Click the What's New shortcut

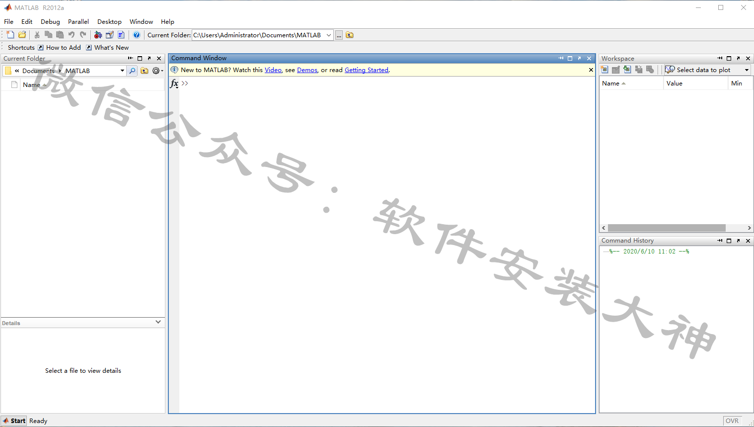pyautogui.click(x=107, y=48)
